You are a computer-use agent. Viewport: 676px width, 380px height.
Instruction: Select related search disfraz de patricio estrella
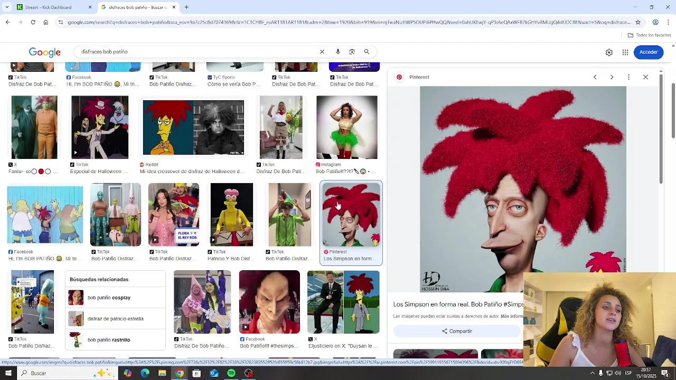tap(115, 319)
